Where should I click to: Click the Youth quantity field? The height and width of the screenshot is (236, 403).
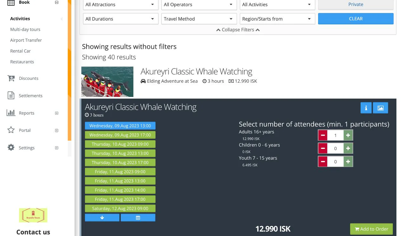point(336,162)
